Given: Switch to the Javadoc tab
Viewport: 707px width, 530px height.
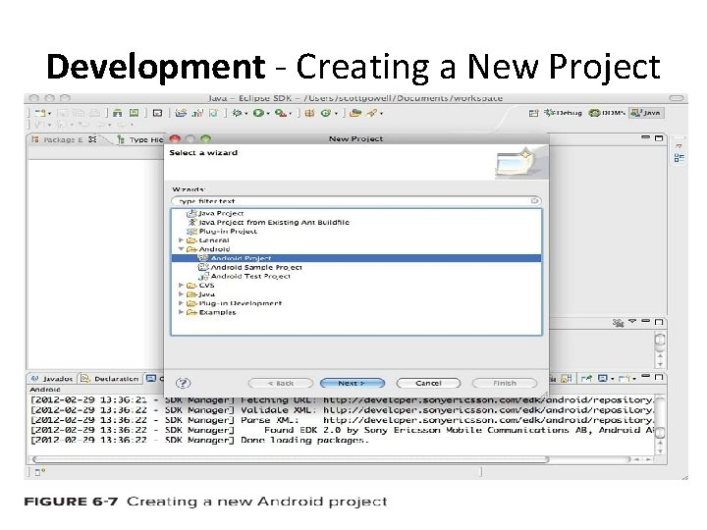Looking at the screenshot, I should (52, 379).
